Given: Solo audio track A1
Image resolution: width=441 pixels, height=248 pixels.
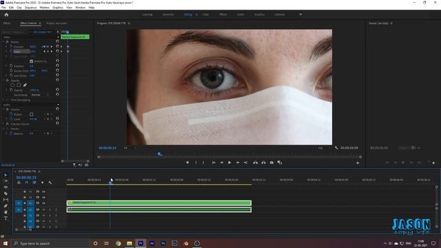Looking at the screenshot, I should coord(50,209).
